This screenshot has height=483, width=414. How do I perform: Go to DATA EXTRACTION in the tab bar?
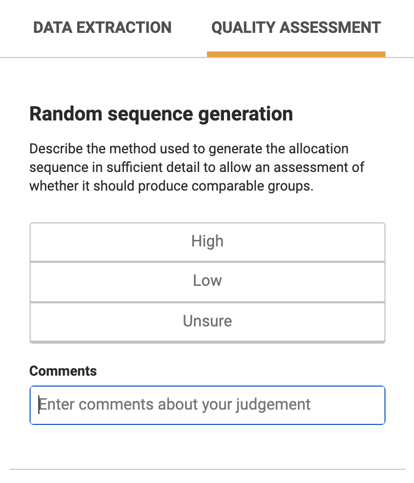point(102,27)
